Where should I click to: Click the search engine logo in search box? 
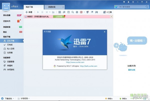[x=116, y=7]
